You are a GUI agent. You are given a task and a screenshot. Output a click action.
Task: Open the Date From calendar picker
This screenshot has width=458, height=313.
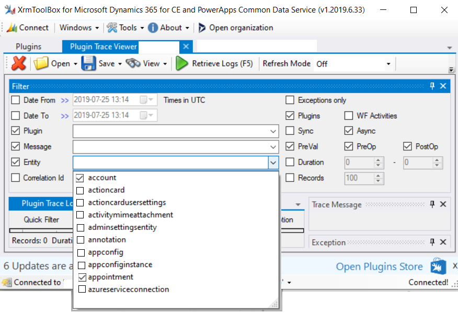[146, 100]
